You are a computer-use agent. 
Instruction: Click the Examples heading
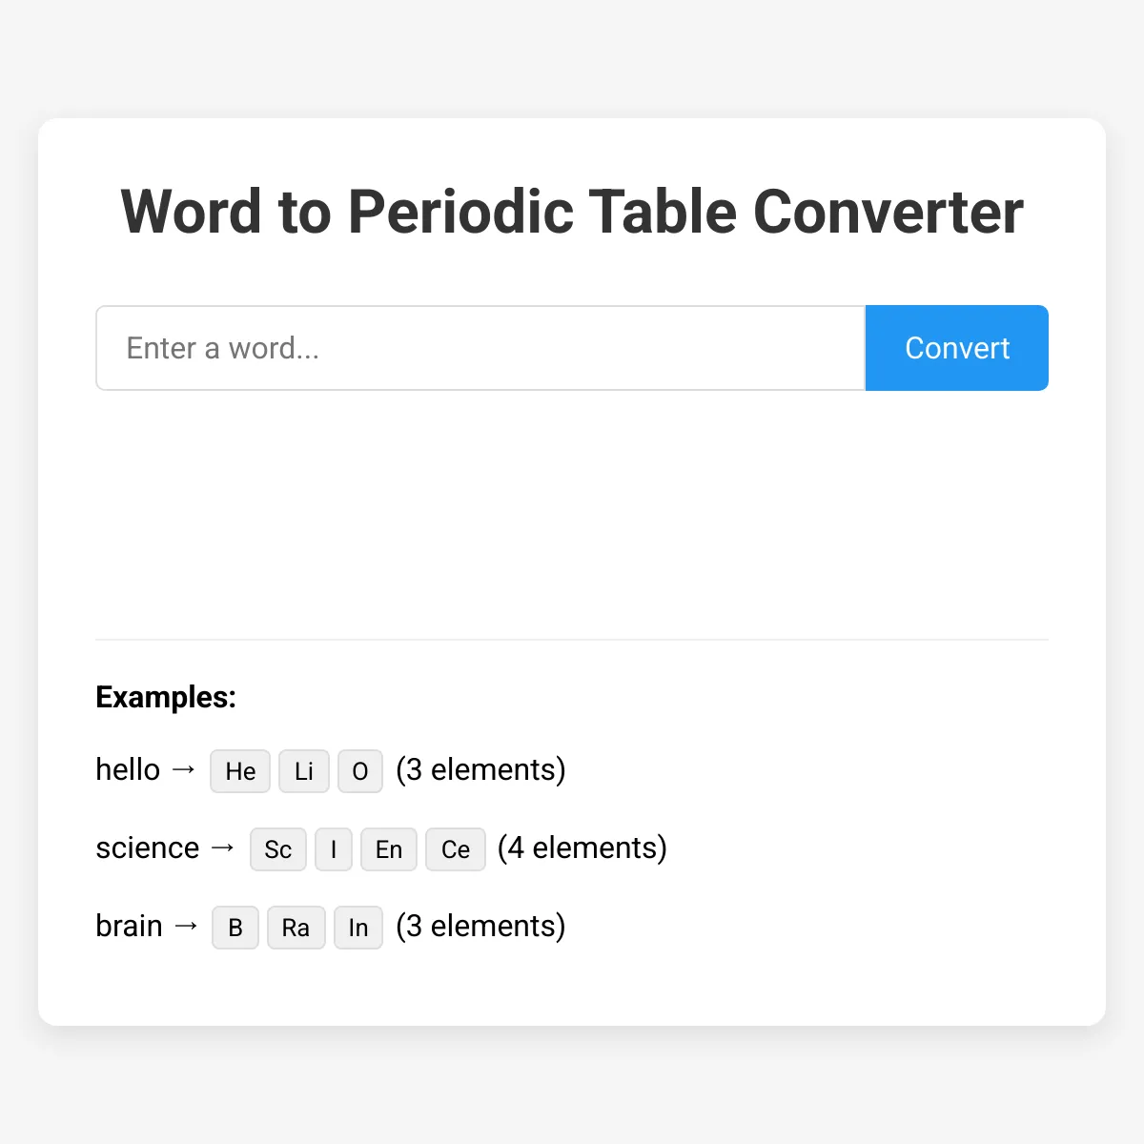tap(166, 697)
